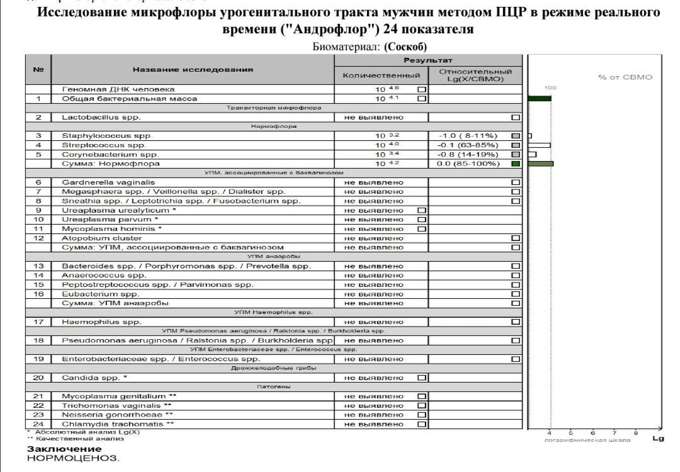The width and height of the screenshot is (680, 472).
Task: Click the green indicator square in the Сумма: Нормофлора row
Action: [x=516, y=164]
